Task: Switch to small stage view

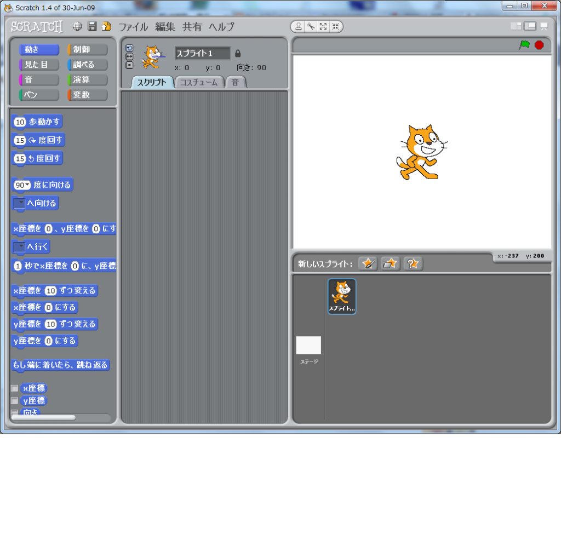Action: coord(516,26)
